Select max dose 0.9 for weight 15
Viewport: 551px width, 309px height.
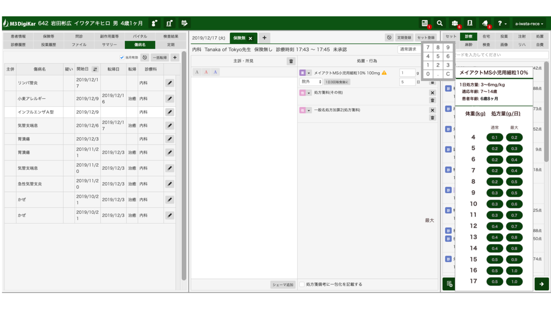pos(514,260)
